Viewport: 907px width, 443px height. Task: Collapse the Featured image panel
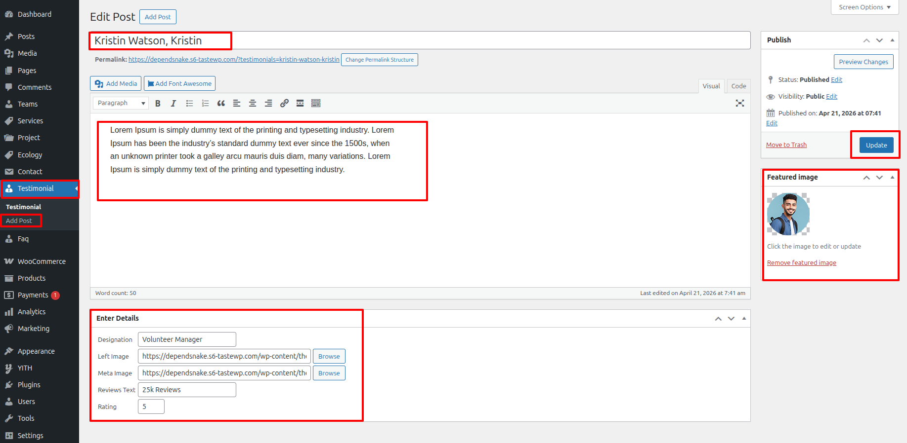(892, 177)
